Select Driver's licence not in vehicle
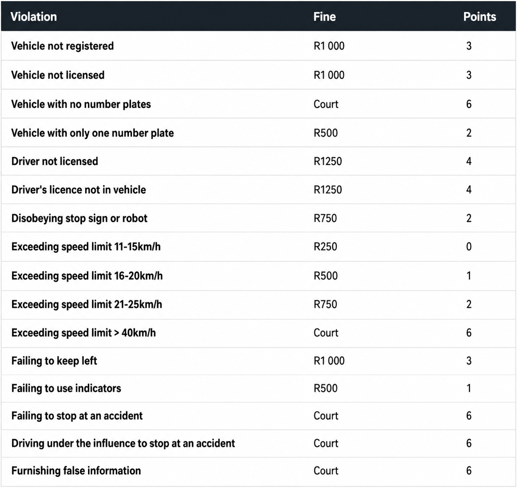Screen dimensions: 517x488 coord(78,190)
